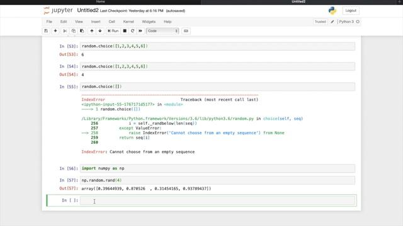
Task: Click the 'Traceback (most recent call last)' text
Action: [219, 100]
